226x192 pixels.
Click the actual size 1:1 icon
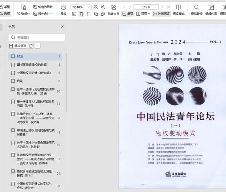click(x=74, y=14)
